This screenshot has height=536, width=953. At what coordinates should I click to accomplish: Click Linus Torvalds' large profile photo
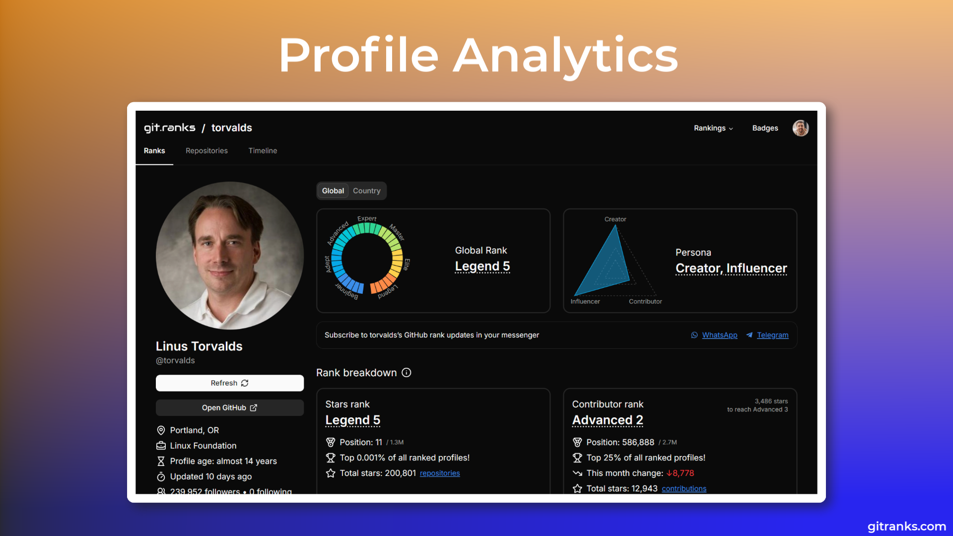(229, 256)
